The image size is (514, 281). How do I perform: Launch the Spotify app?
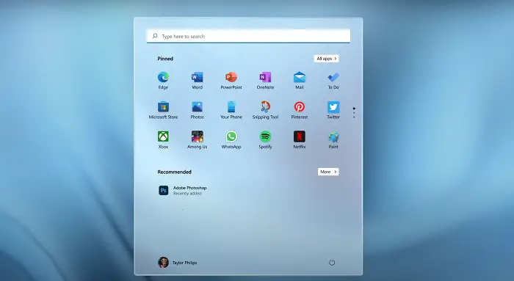click(x=265, y=140)
